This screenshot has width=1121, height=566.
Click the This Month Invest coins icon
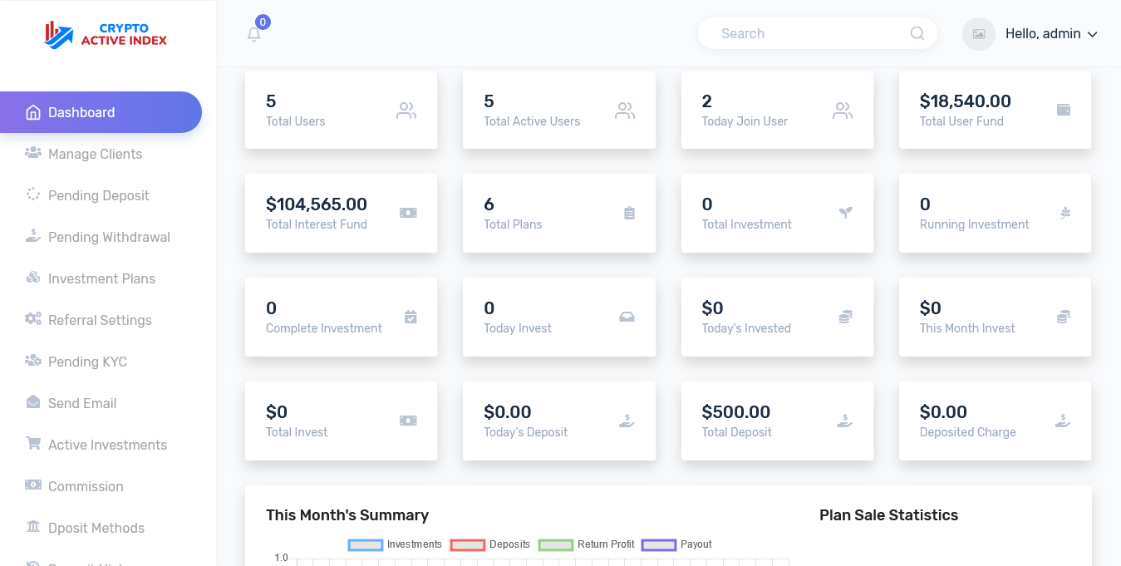click(1064, 317)
